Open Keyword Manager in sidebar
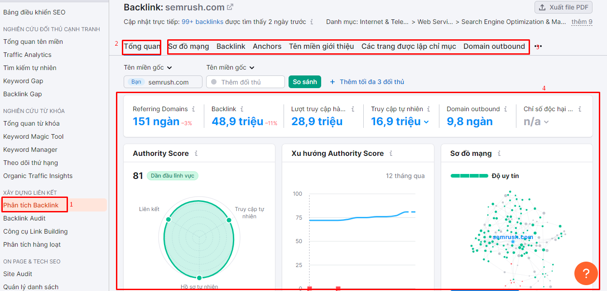 tap(30, 150)
